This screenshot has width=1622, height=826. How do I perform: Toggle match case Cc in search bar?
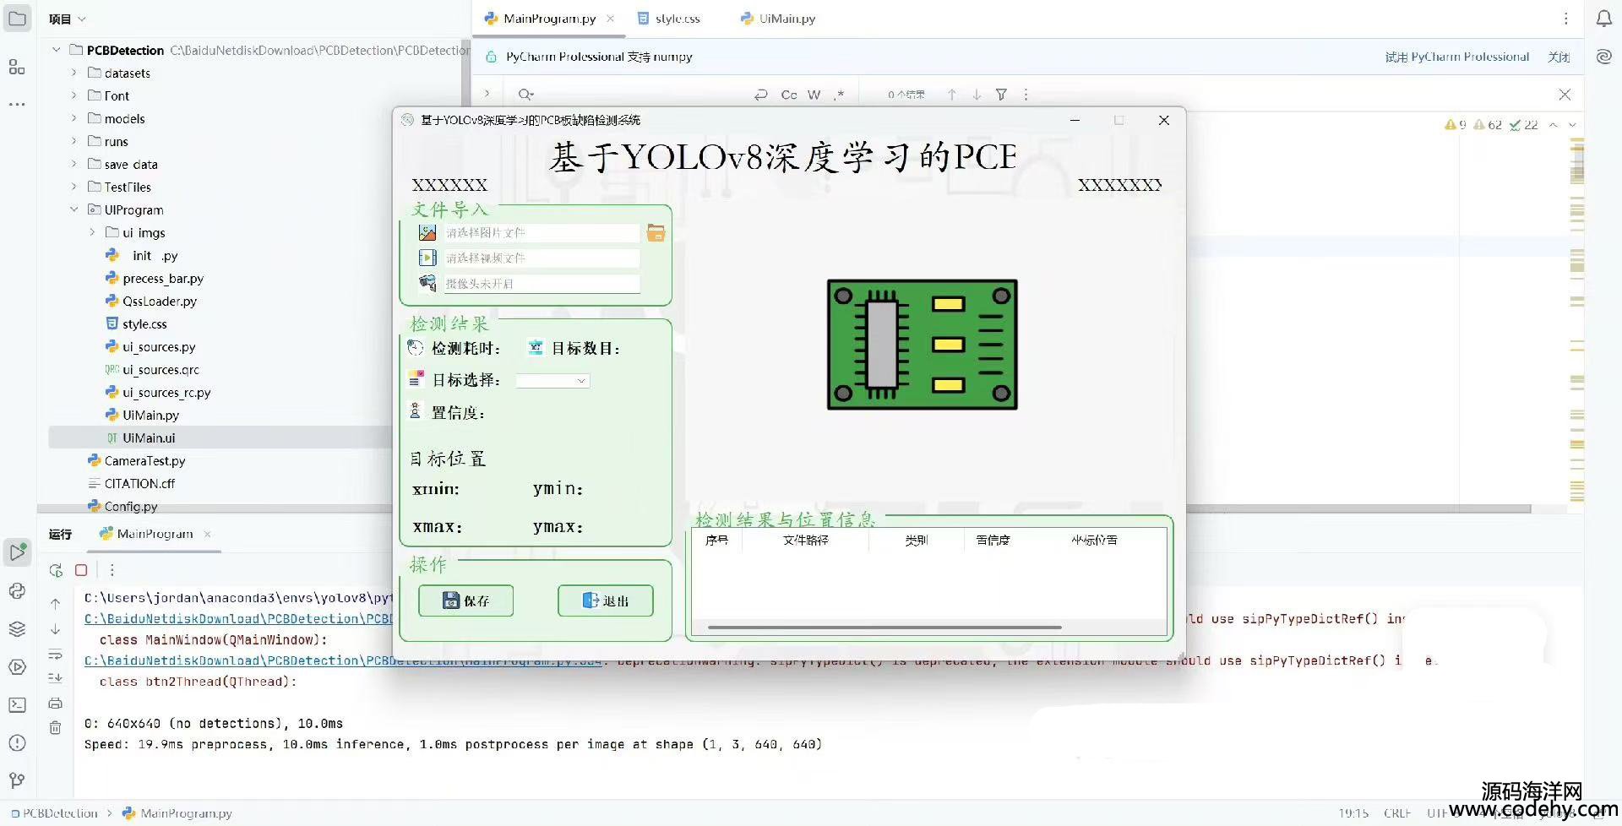click(788, 95)
